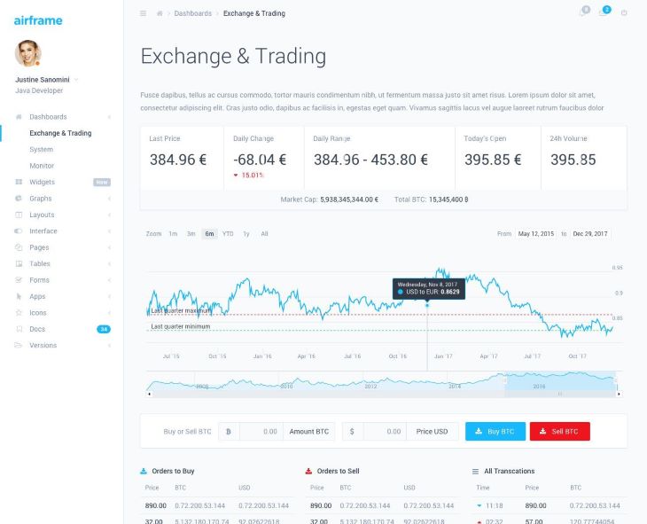Toggle the hamburger sidebar menu icon

144,13
